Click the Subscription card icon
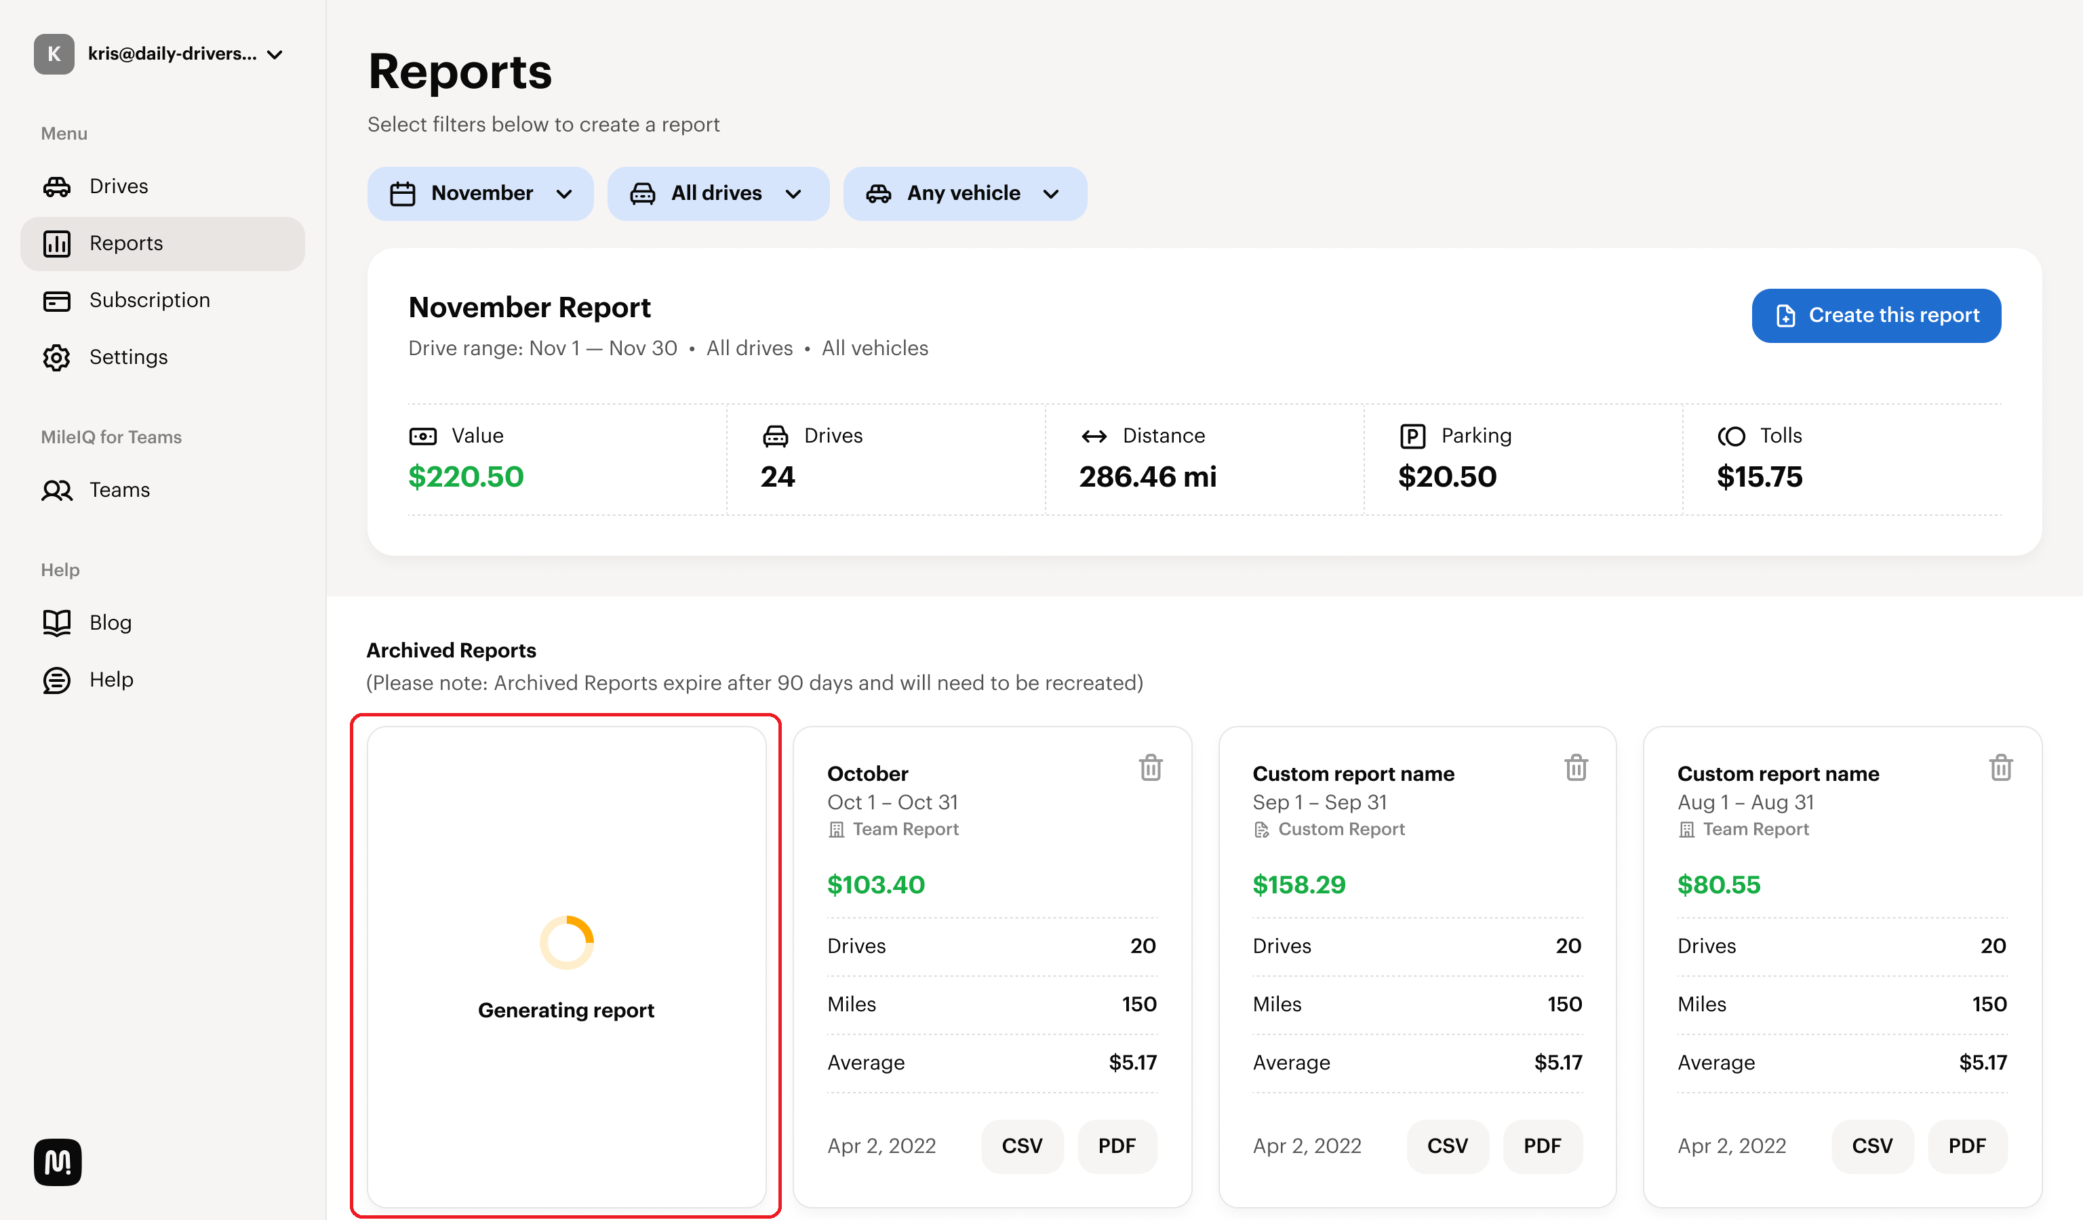The image size is (2083, 1220). [56, 301]
